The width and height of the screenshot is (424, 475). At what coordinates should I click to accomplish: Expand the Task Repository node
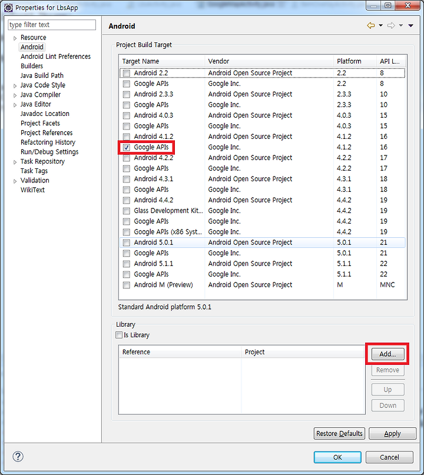tap(15, 162)
